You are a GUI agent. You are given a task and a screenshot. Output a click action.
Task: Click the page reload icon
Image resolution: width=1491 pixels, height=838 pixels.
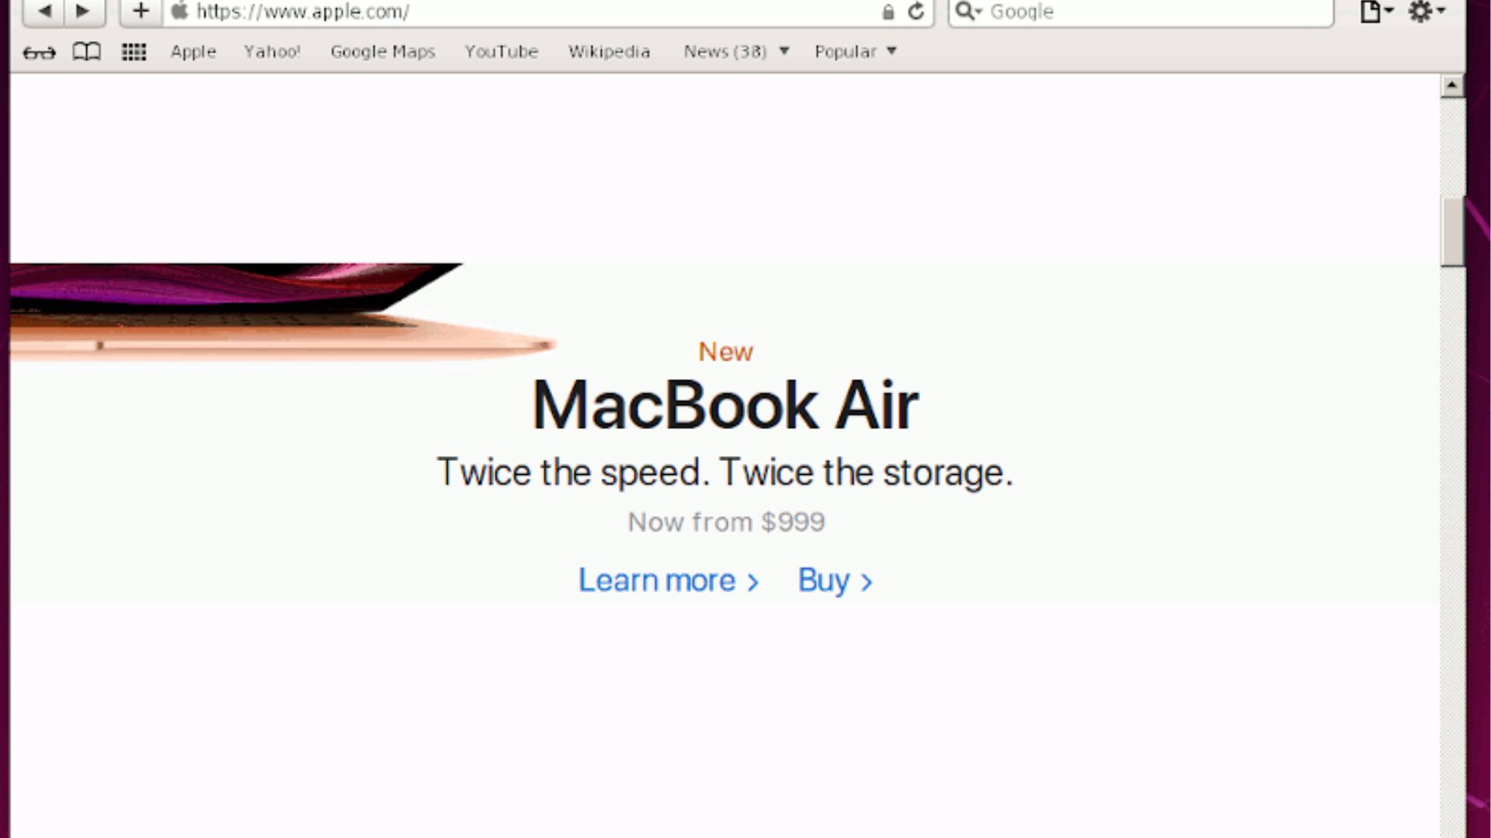[x=916, y=12]
